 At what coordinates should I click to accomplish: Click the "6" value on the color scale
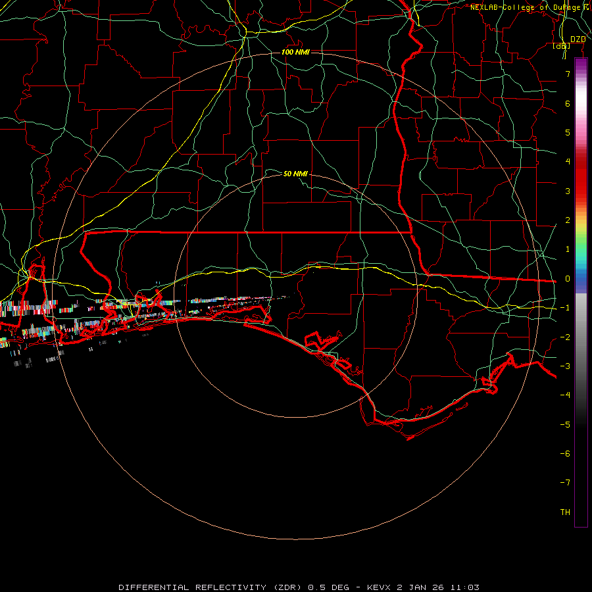(568, 103)
